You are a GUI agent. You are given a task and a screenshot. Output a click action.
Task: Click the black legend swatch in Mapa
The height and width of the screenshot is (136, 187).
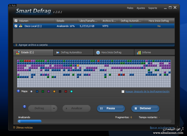[x=60, y=91]
